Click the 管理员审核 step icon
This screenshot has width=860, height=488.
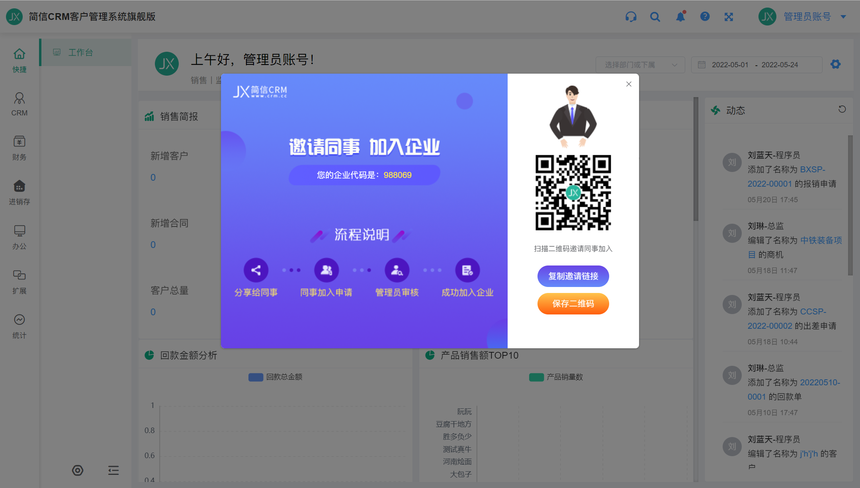tap(397, 270)
